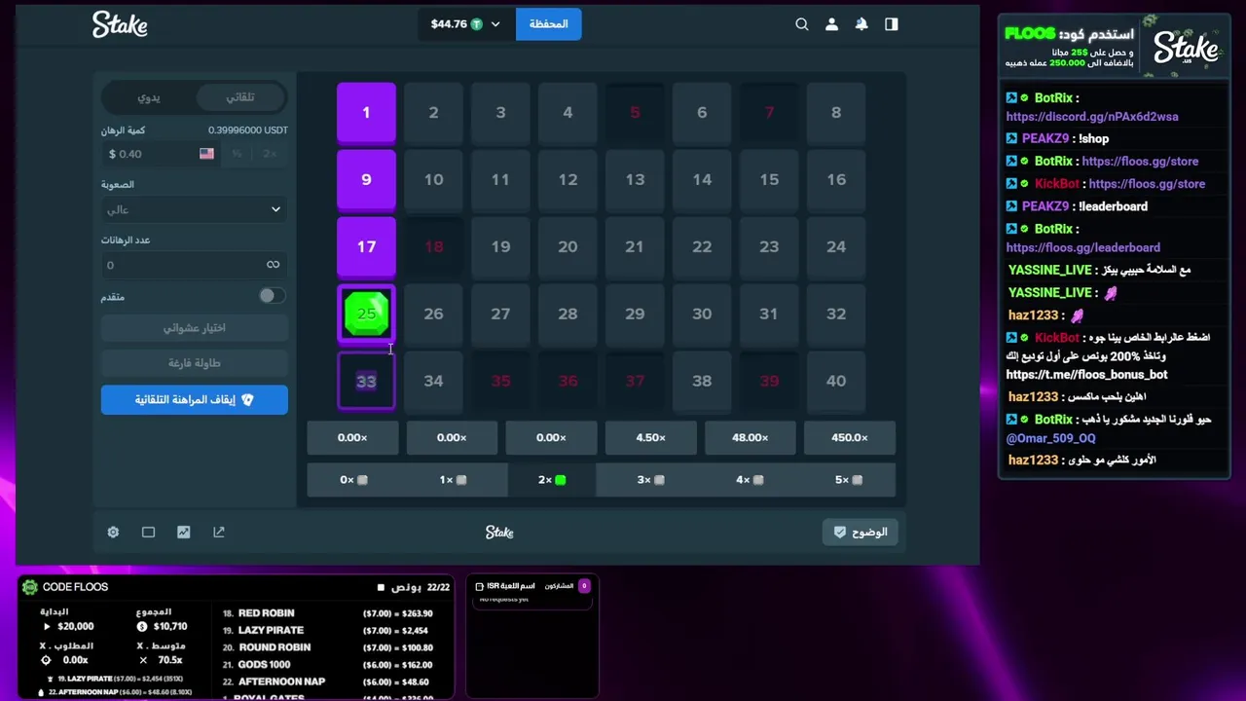Open the search magnifier icon
Screen dimensions: 1246x701
pos(802,24)
